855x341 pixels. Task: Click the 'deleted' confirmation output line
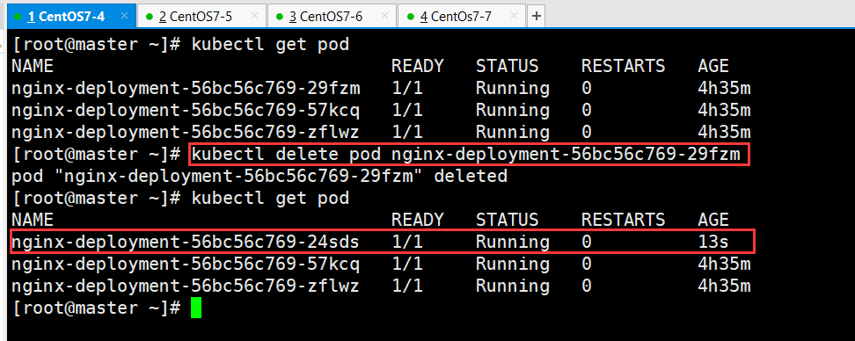coord(259,176)
